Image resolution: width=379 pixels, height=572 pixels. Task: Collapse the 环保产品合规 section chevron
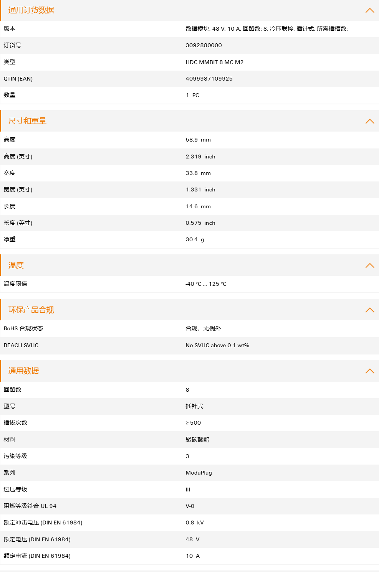(370, 310)
